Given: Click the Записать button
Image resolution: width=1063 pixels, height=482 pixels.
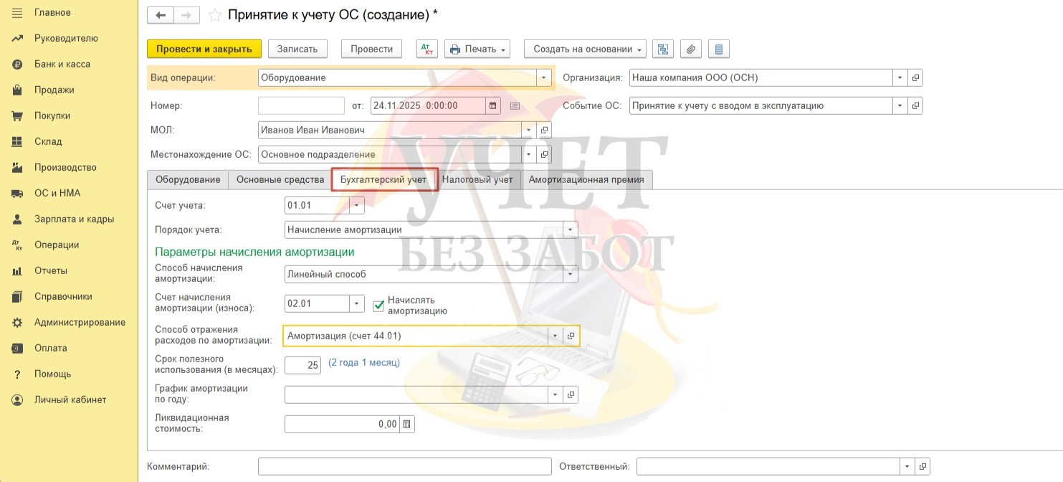Looking at the screenshot, I should click(297, 49).
